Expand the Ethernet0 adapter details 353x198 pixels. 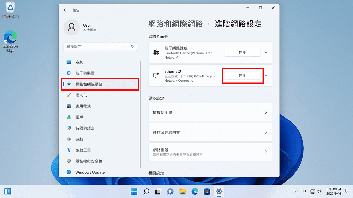[x=266, y=76]
